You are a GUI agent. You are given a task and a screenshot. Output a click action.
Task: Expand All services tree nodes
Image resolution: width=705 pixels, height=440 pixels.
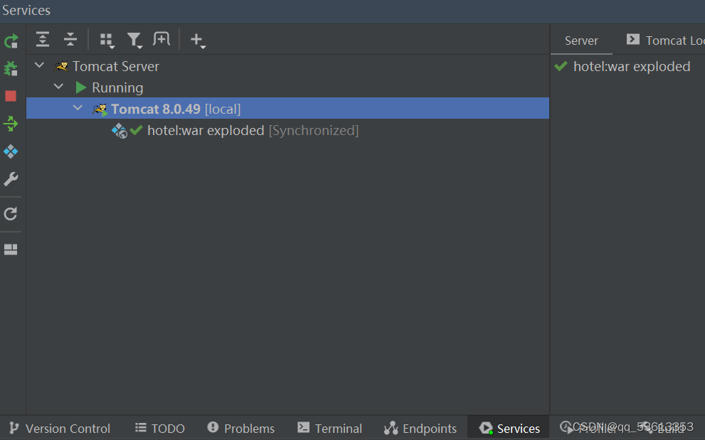pyautogui.click(x=43, y=40)
